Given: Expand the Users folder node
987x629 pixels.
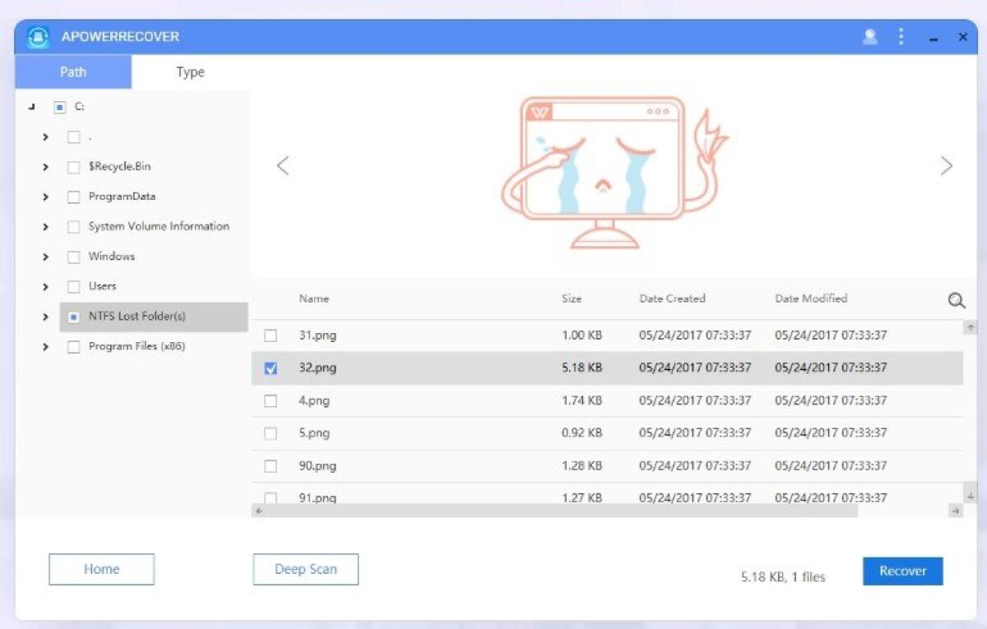Looking at the screenshot, I should 47,286.
